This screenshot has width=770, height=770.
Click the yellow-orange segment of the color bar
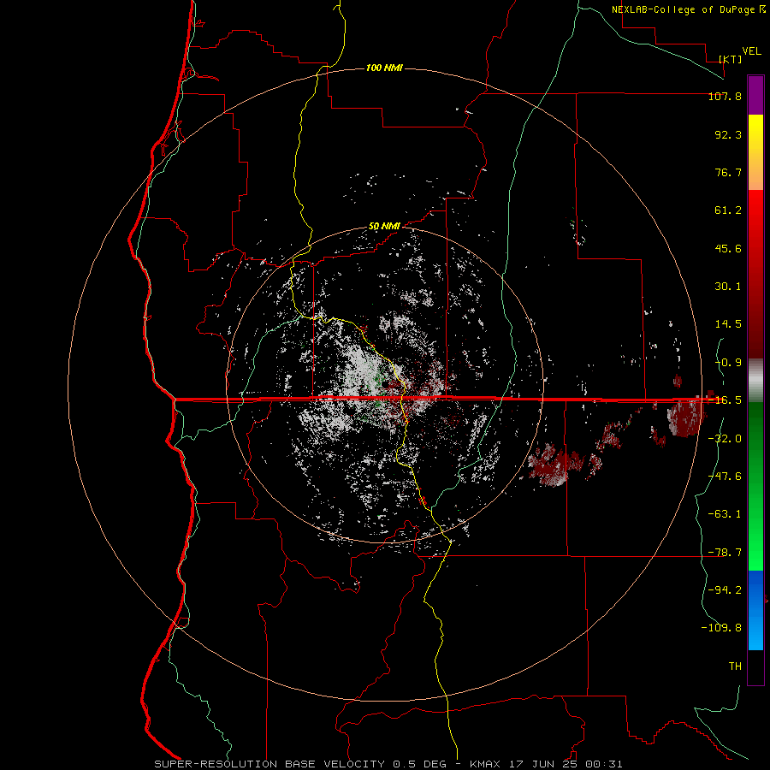(x=755, y=152)
